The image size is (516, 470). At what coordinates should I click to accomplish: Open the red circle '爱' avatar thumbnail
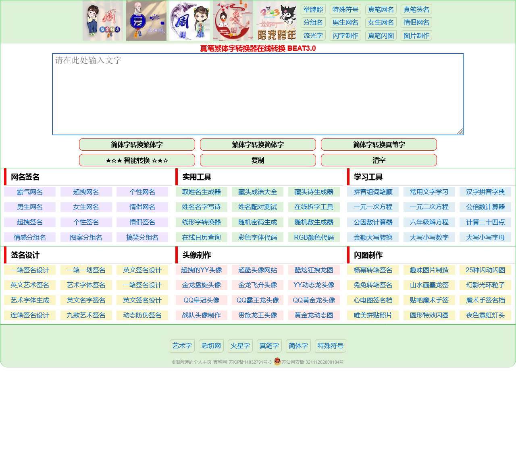click(233, 21)
